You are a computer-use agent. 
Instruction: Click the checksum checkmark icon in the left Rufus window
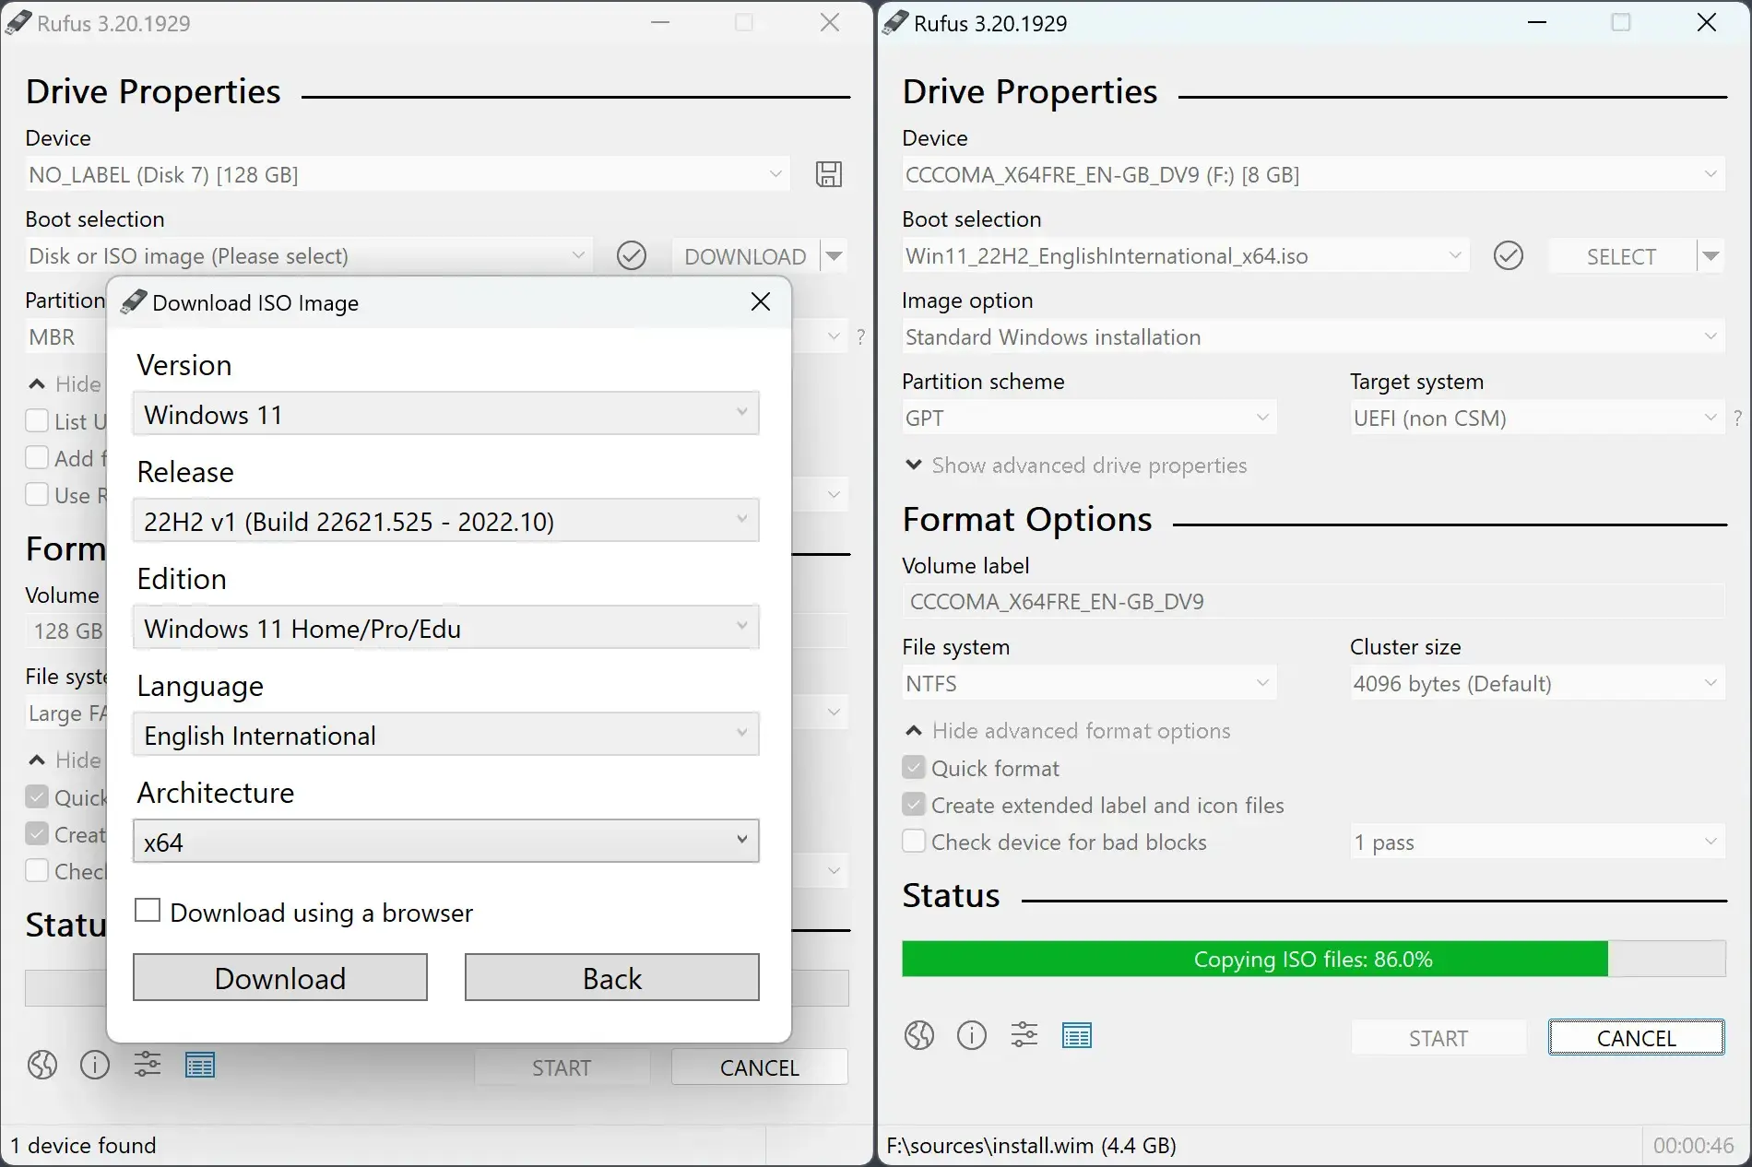click(x=632, y=255)
